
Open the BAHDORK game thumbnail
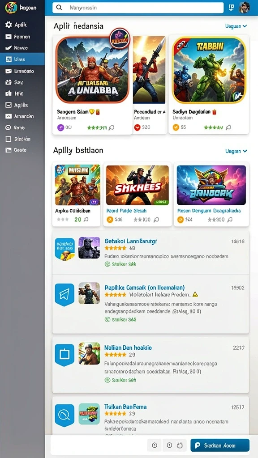point(211,185)
